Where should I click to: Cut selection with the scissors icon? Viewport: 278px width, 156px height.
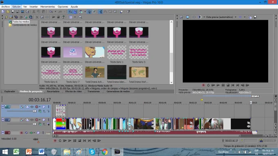coord(34,12)
